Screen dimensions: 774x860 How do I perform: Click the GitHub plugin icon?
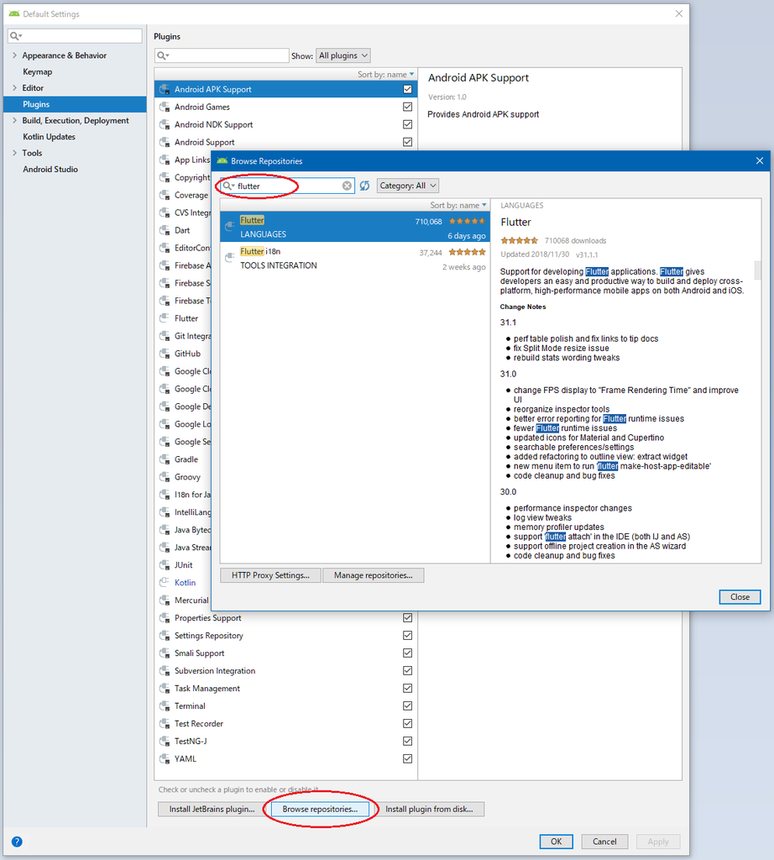pyautogui.click(x=165, y=354)
